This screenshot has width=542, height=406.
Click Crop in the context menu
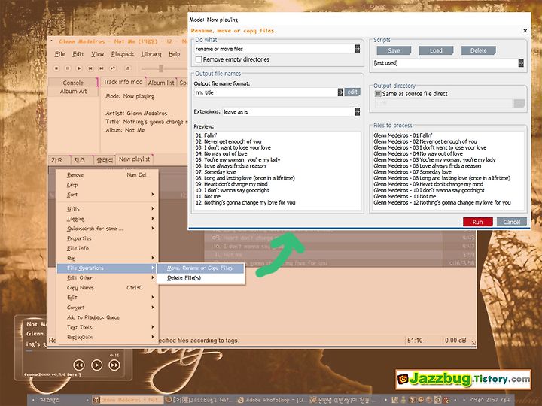point(108,185)
